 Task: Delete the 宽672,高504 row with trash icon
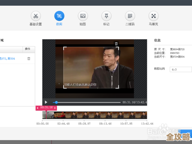coord(29,58)
